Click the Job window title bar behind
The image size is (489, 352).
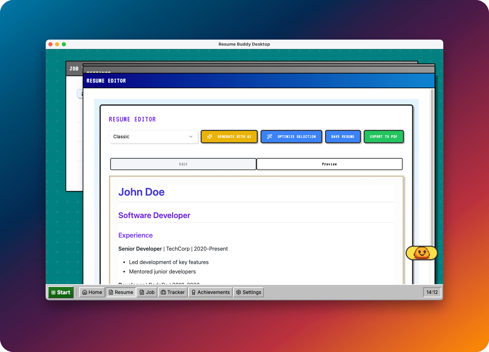74,68
